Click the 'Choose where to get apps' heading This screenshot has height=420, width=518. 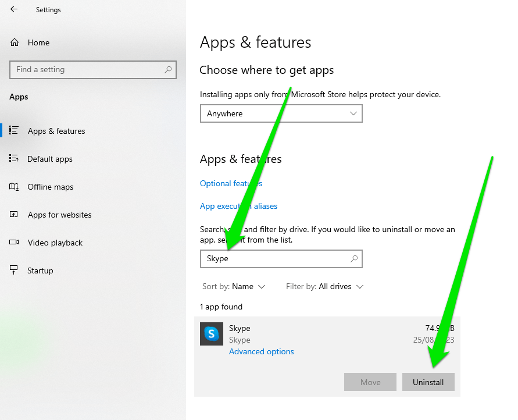click(267, 70)
